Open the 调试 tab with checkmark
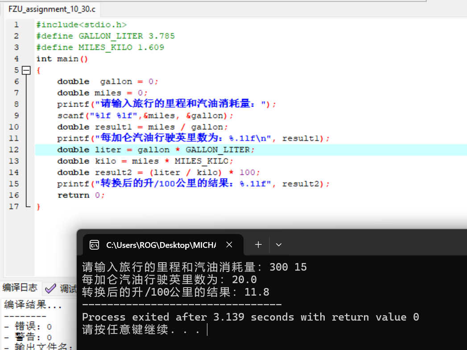This screenshot has height=350, width=467. pos(61,288)
